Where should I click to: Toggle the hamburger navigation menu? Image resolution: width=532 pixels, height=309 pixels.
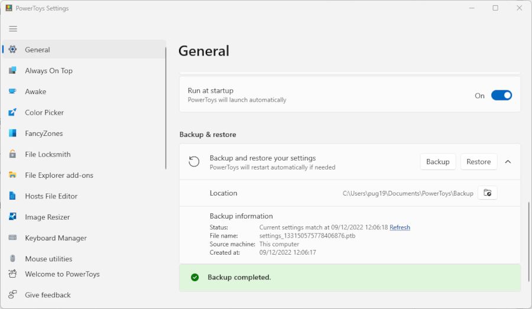[x=13, y=29]
